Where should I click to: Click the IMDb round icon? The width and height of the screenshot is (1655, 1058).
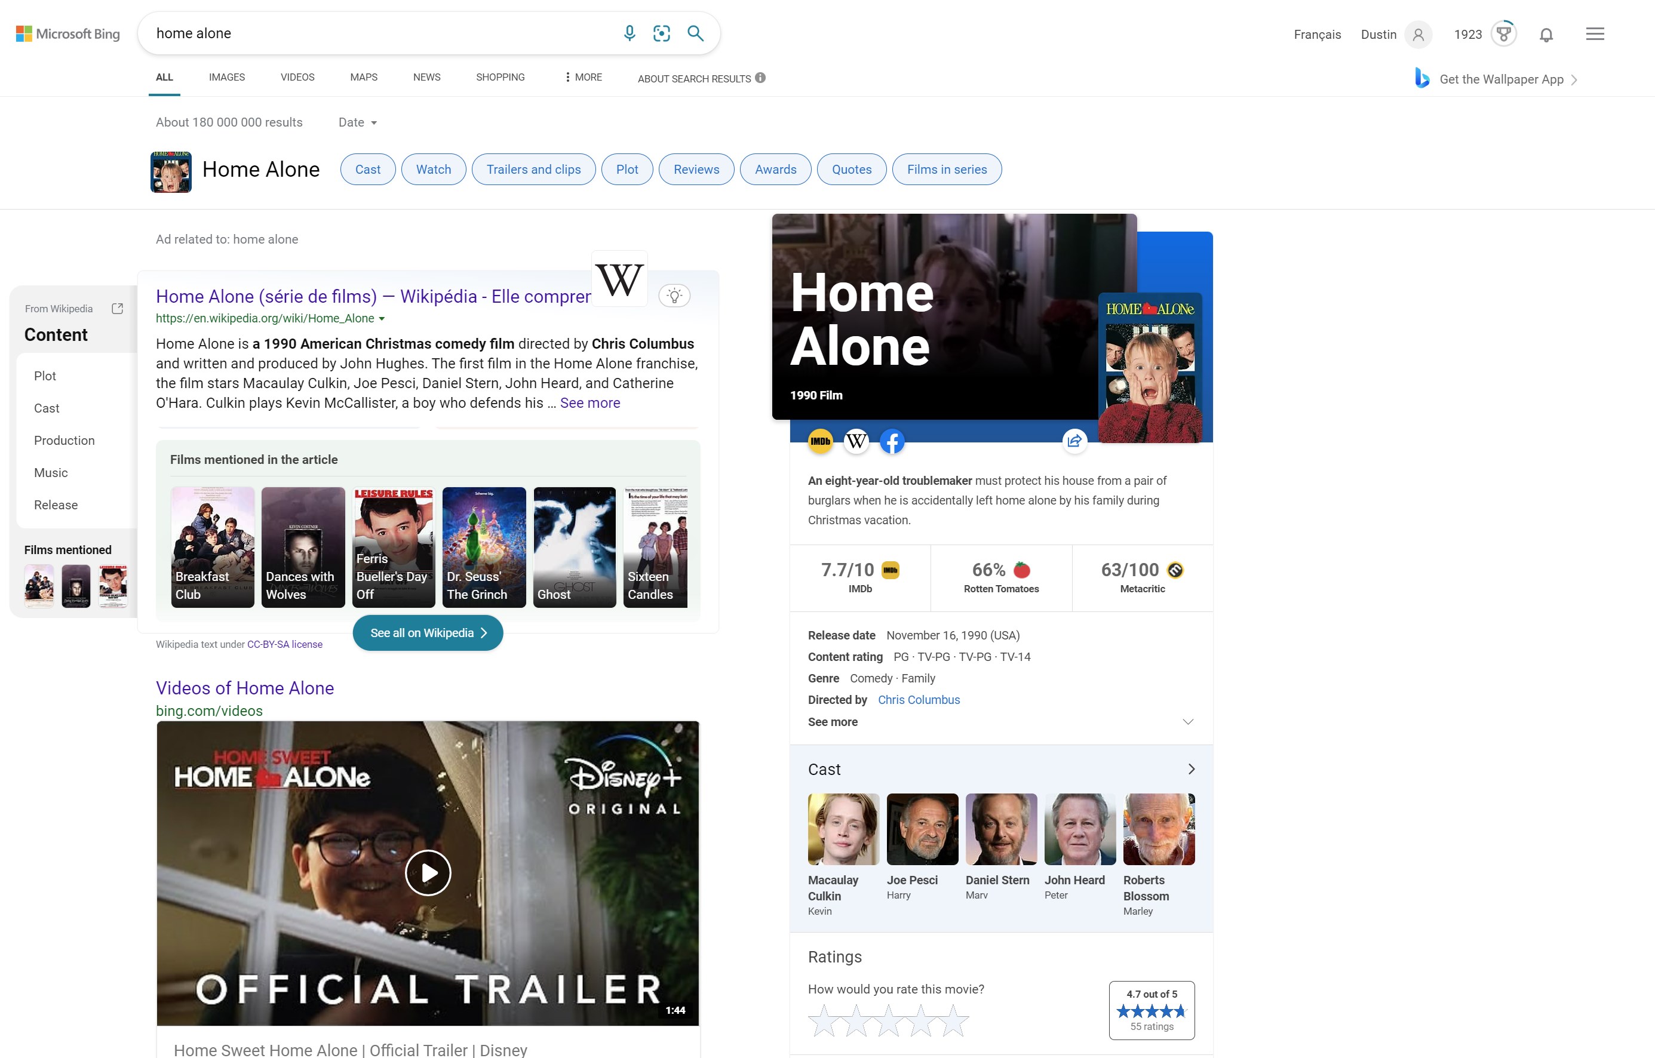click(820, 441)
